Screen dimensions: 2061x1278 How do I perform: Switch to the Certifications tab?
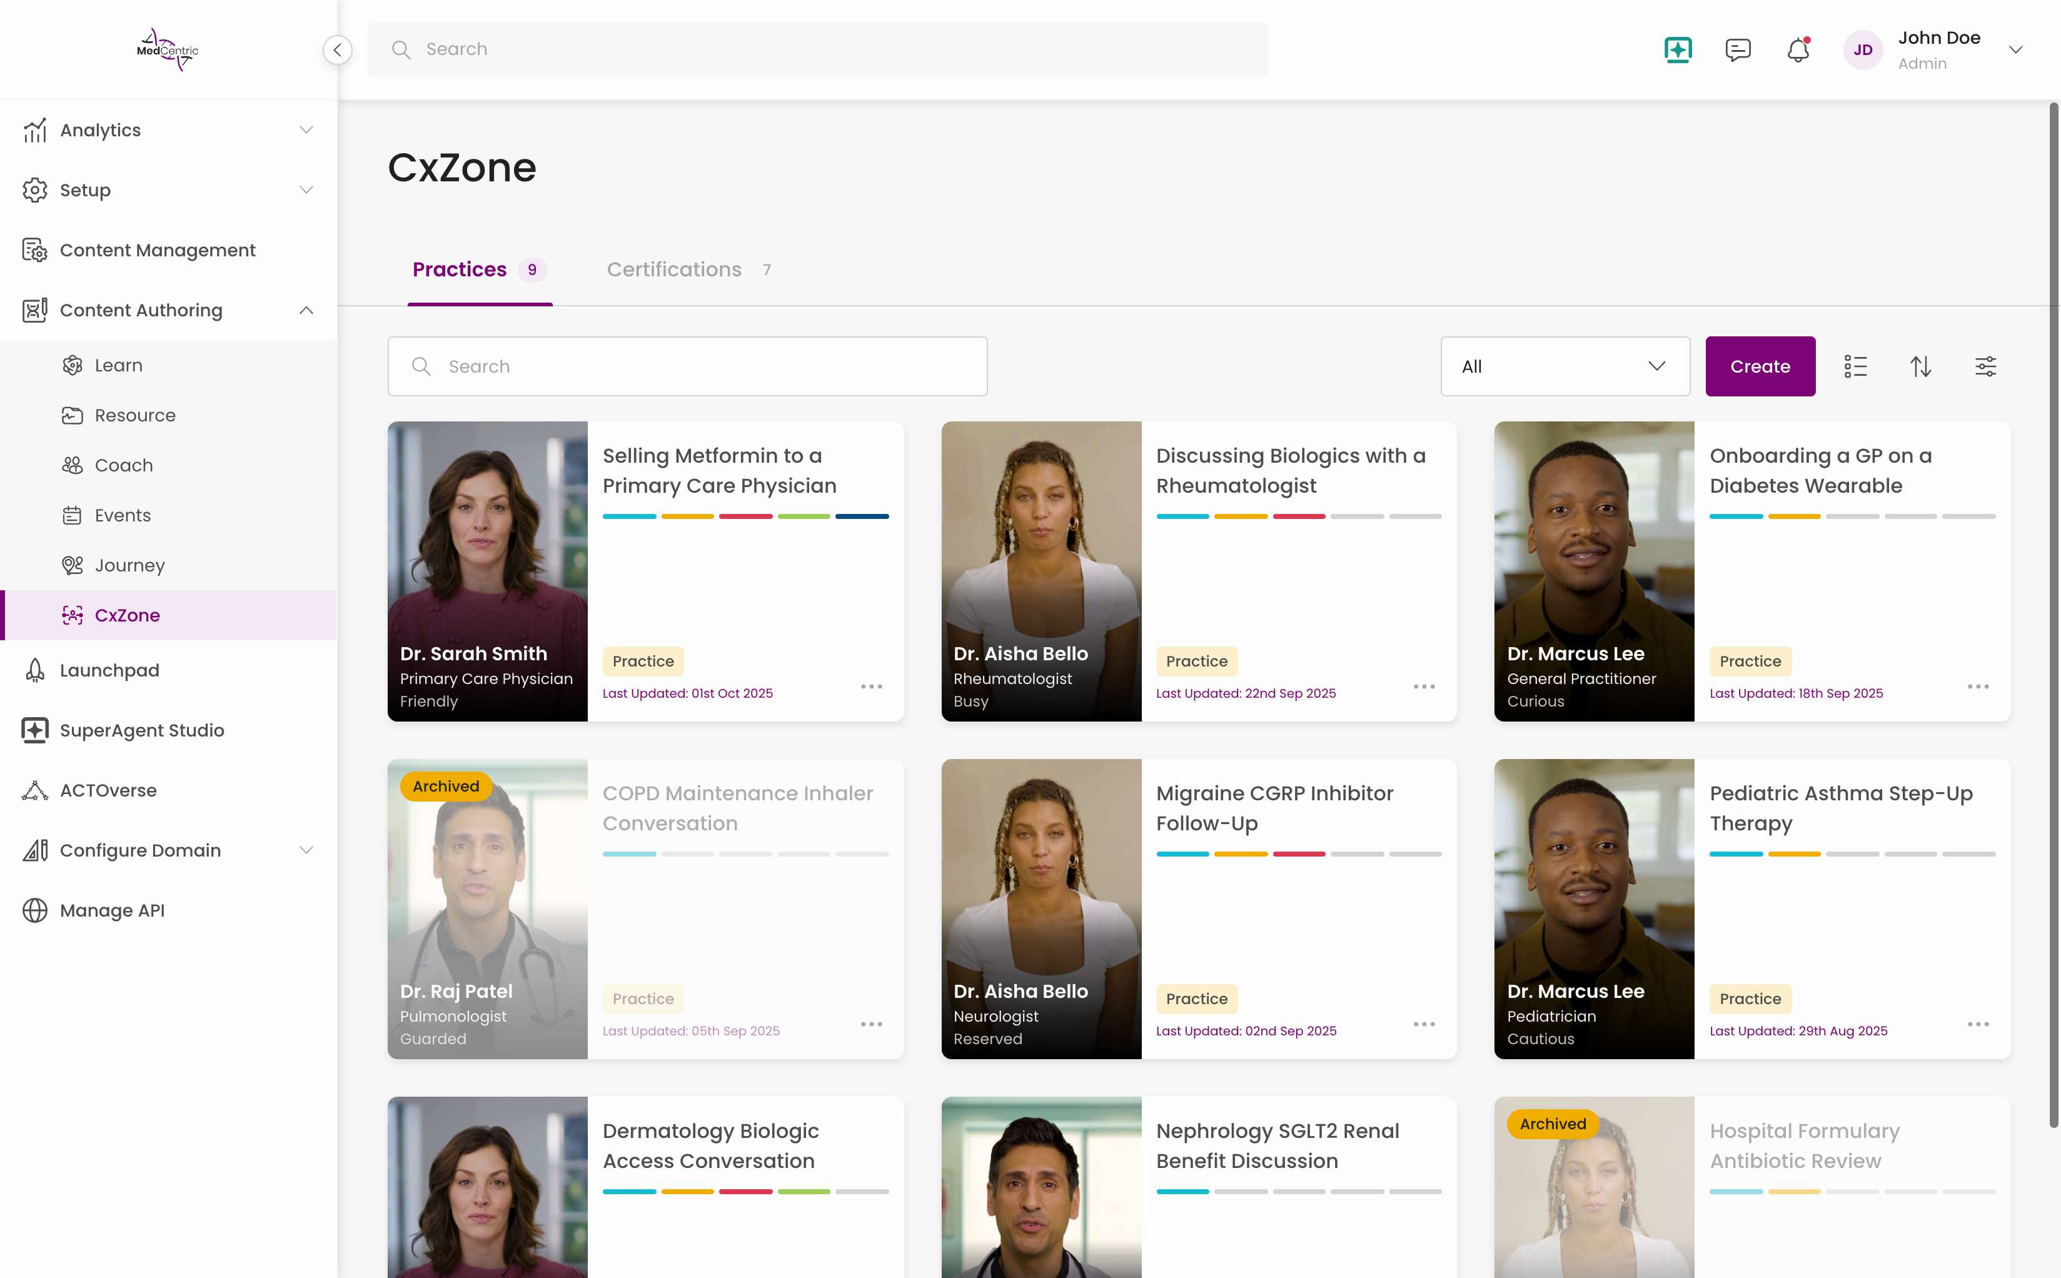[689, 269]
